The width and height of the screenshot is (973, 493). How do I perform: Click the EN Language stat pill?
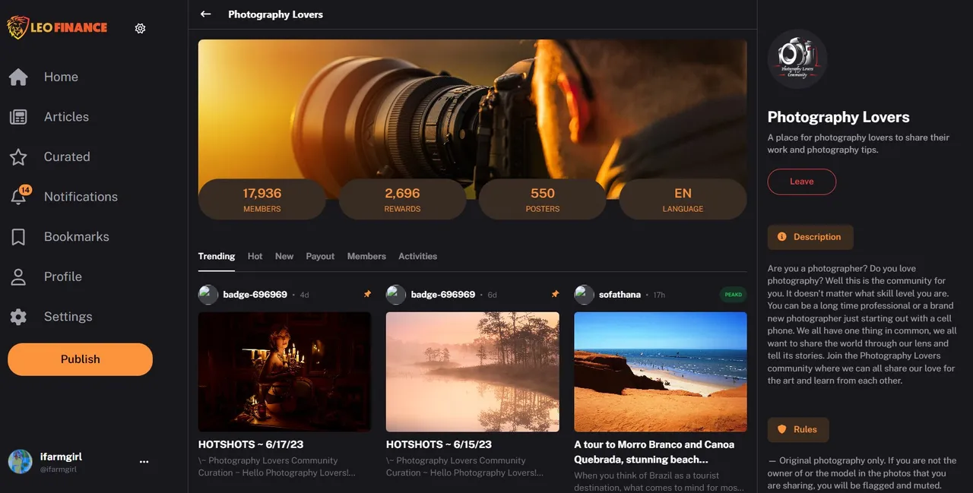tap(683, 199)
